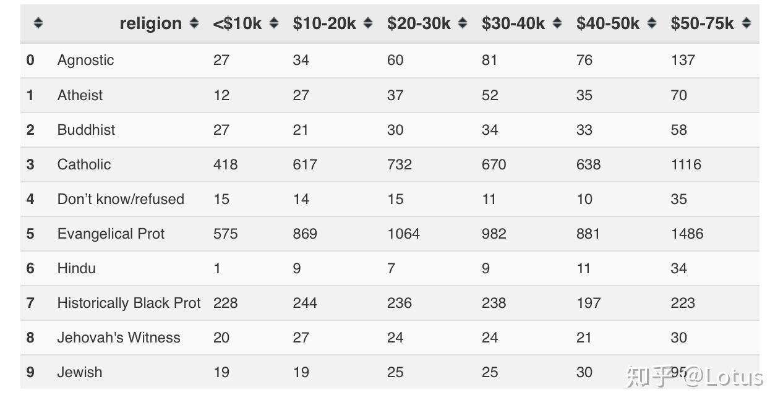Sort table by index column arrows
The width and height of the screenshot is (783, 408).
38,23
